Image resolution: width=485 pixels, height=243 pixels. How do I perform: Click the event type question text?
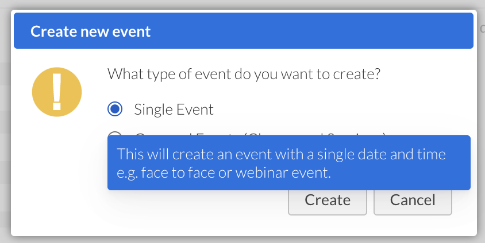click(244, 75)
